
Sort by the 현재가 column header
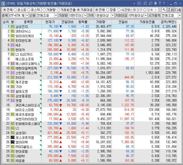coord(50,22)
